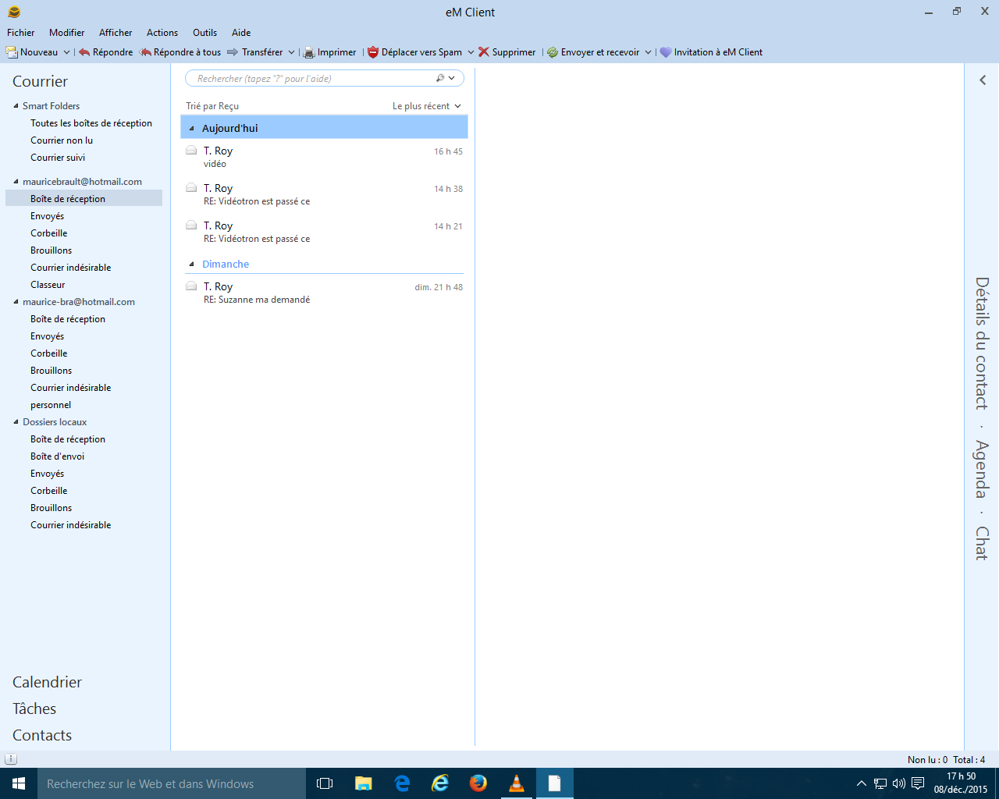999x799 pixels.
Task: Collapse the Smart Folders tree
Action: [x=16, y=106]
